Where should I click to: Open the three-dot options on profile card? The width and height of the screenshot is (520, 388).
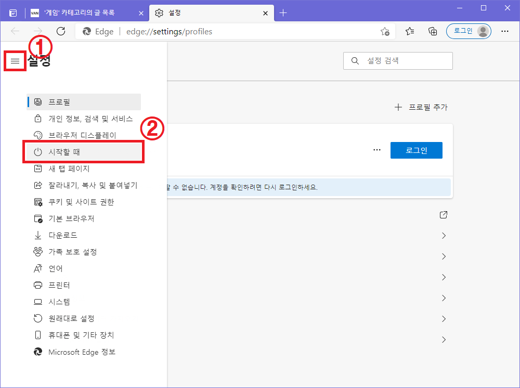click(x=376, y=150)
